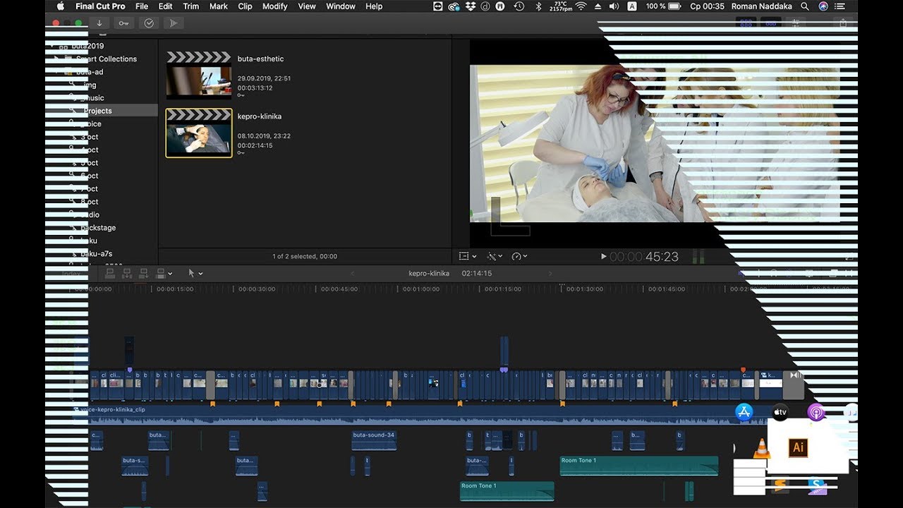
Task: Click the timeline ruler at 00:00:45:00
Action: [x=339, y=289]
